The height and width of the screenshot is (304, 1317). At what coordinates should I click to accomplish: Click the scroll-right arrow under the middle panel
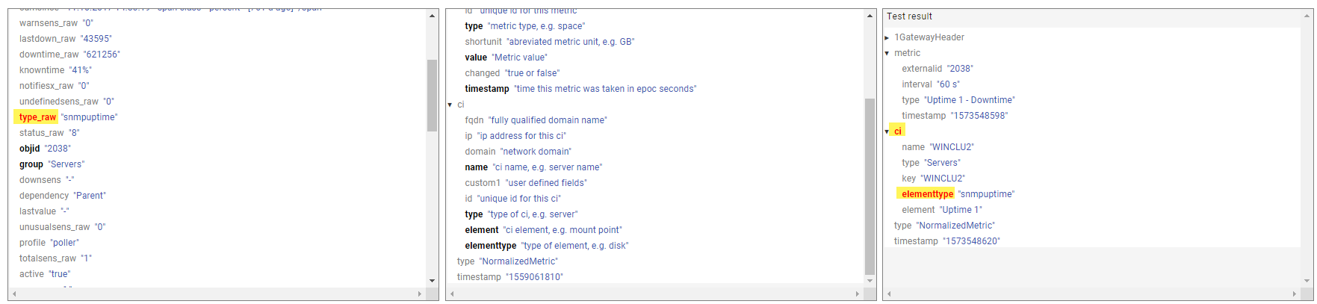858,294
